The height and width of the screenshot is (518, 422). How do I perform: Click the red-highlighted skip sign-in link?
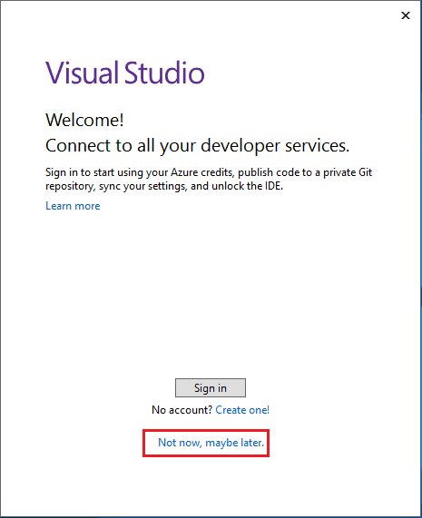pyautogui.click(x=211, y=443)
